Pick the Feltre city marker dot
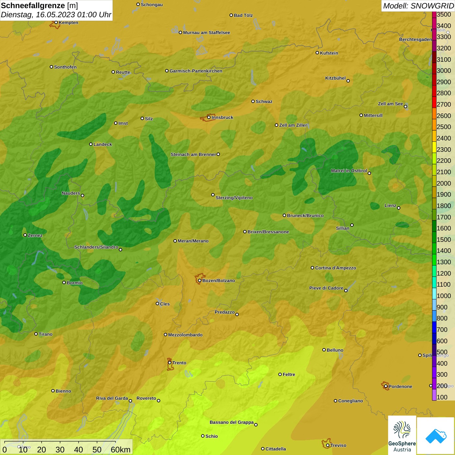Screen dimensions: 455x455 click(x=280, y=374)
